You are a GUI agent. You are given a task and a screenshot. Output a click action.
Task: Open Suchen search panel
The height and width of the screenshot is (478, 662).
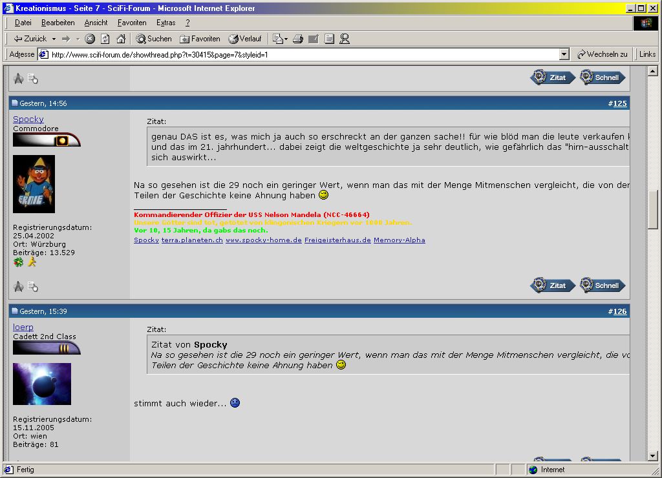tap(154, 39)
